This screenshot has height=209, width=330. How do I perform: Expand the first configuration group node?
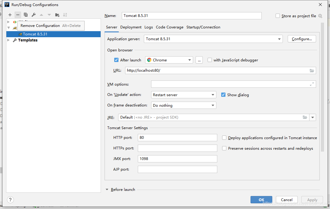click(x=8, y=22)
